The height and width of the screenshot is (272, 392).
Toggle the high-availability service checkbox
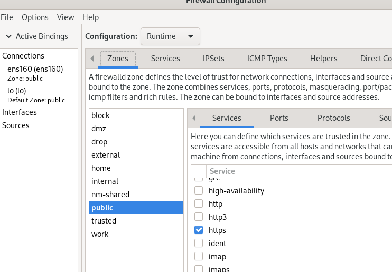coord(199,191)
